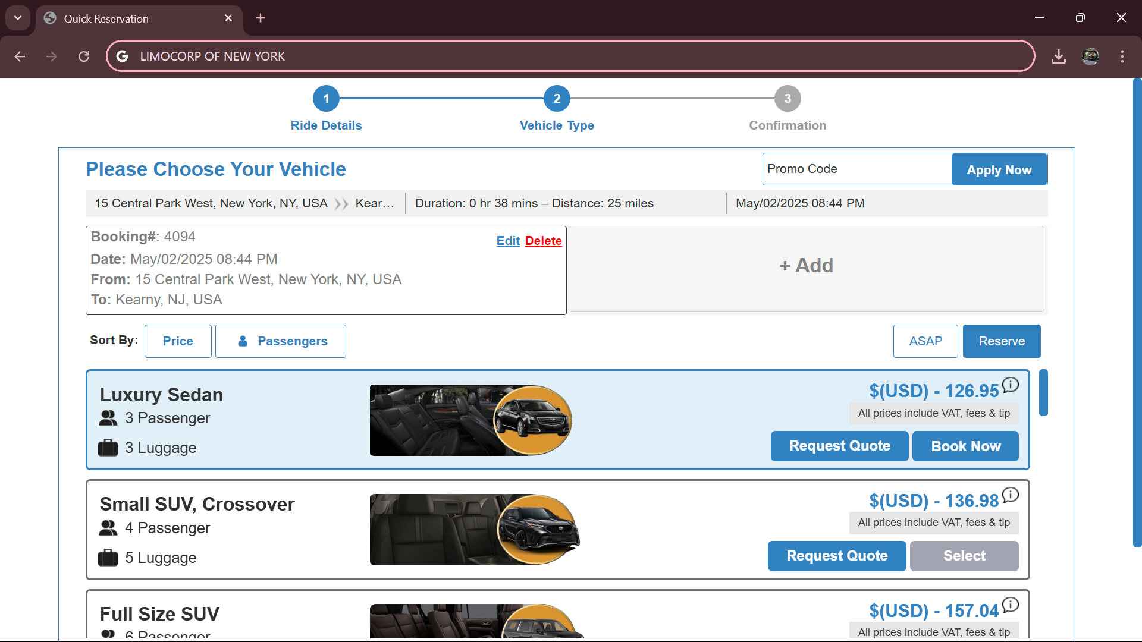1142x642 pixels.
Task: Click the Luxury Sedan vehicle photo
Action: point(471,420)
